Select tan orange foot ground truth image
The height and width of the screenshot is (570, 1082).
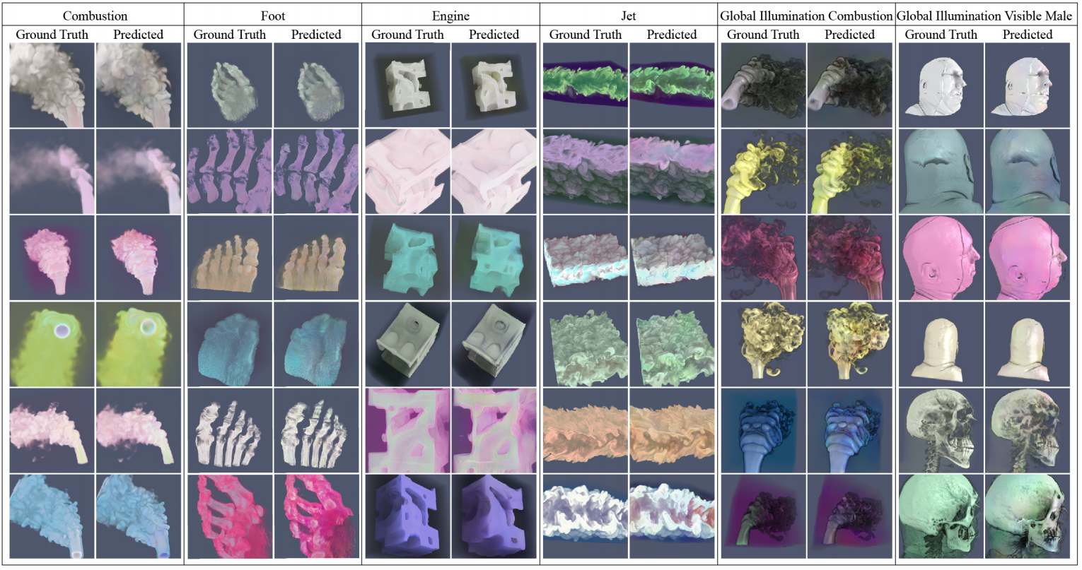230,257
